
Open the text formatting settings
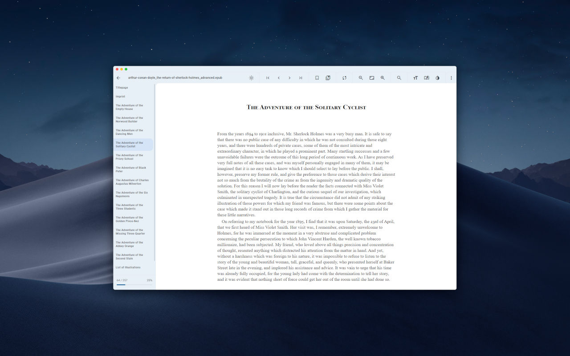tap(415, 77)
